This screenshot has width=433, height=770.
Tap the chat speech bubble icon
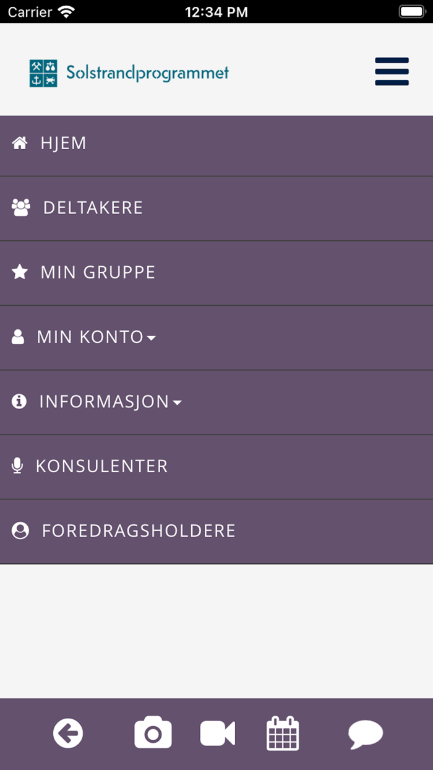tap(366, 734)
